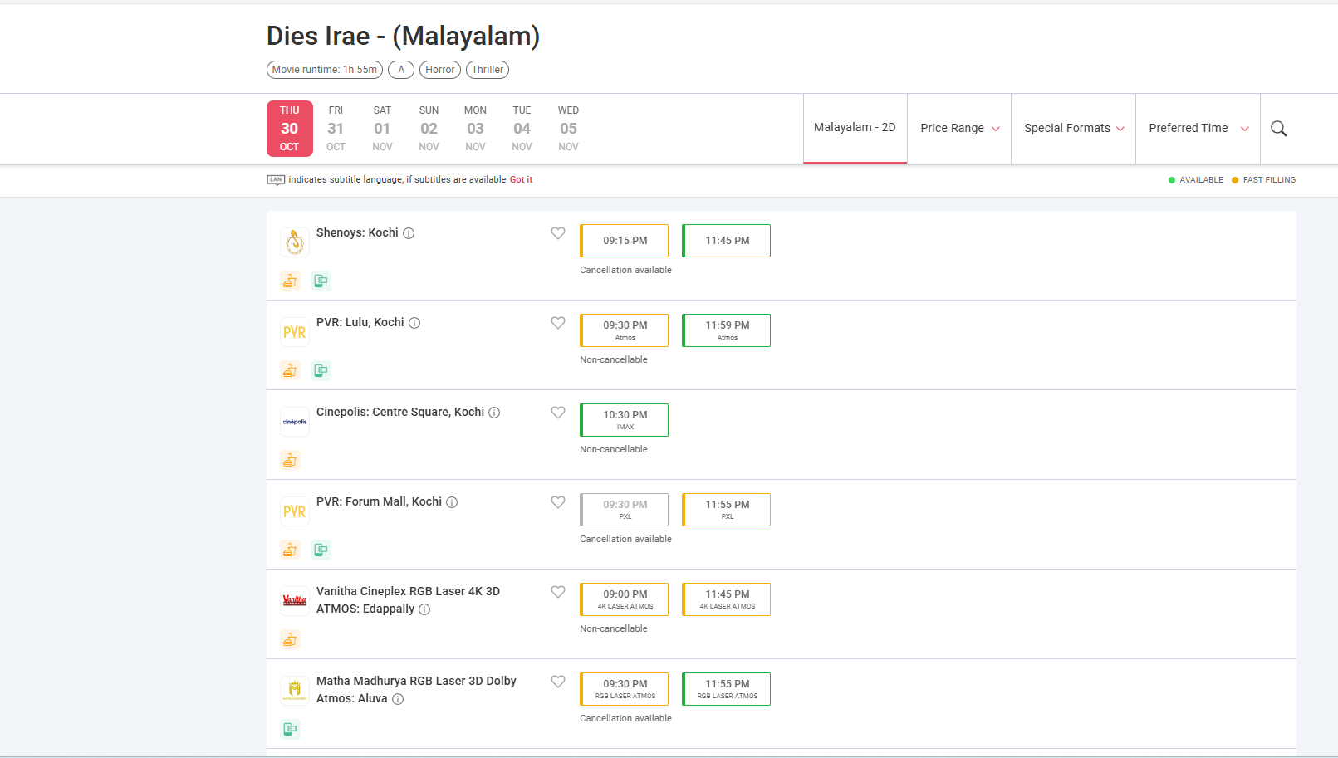Image resolution: width=1338 pixels, height=758 pixels.
Task: Click the food and beverage icon under Shenoys
Action: coord(290,281)
